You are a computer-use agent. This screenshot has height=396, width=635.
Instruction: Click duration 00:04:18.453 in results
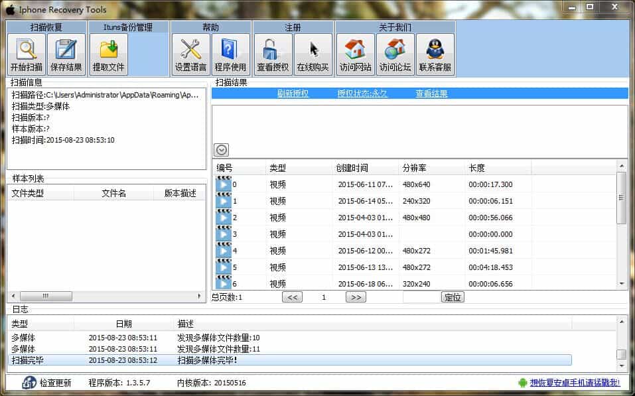tap(490, 267)
